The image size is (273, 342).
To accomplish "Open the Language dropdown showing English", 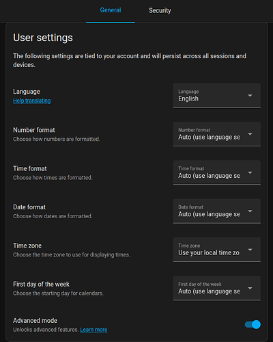I will click(217, 96).
